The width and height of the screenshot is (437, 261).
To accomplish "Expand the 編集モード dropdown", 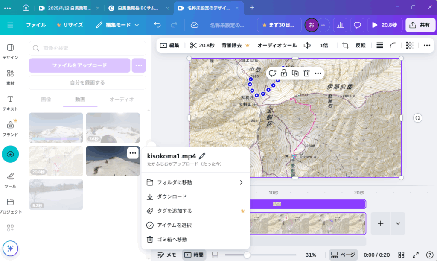I will (118, 25).
